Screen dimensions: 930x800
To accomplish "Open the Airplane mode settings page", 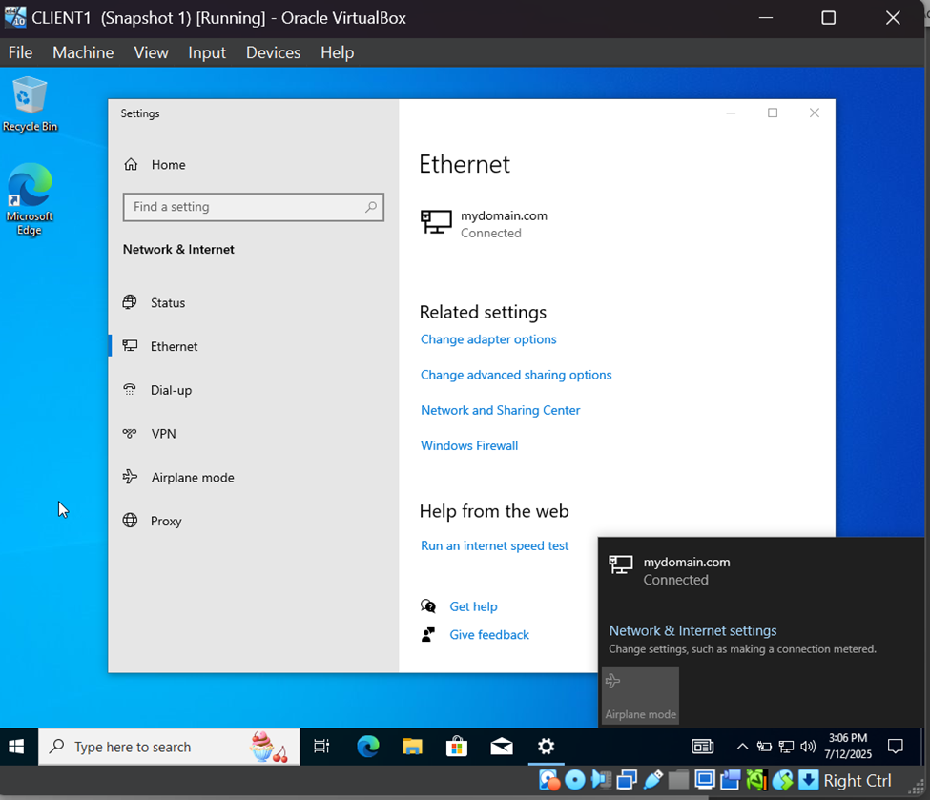I will coord(178,478).
